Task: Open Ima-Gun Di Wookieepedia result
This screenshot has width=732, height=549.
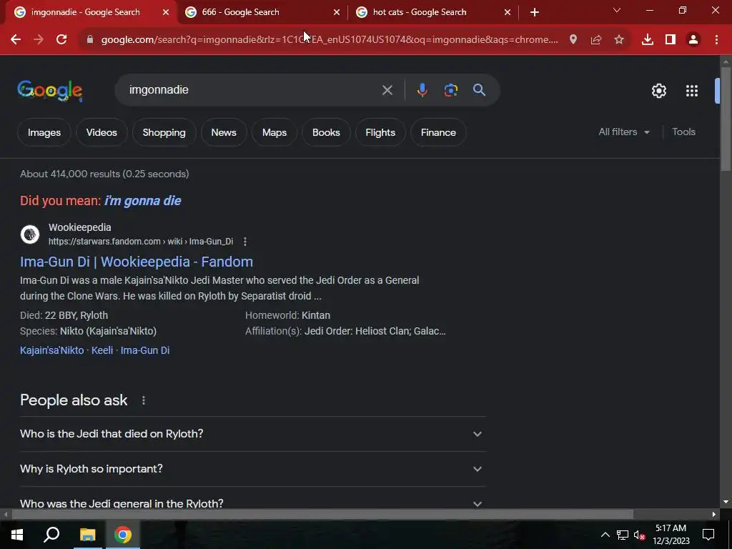Action: tap(137, 262)
